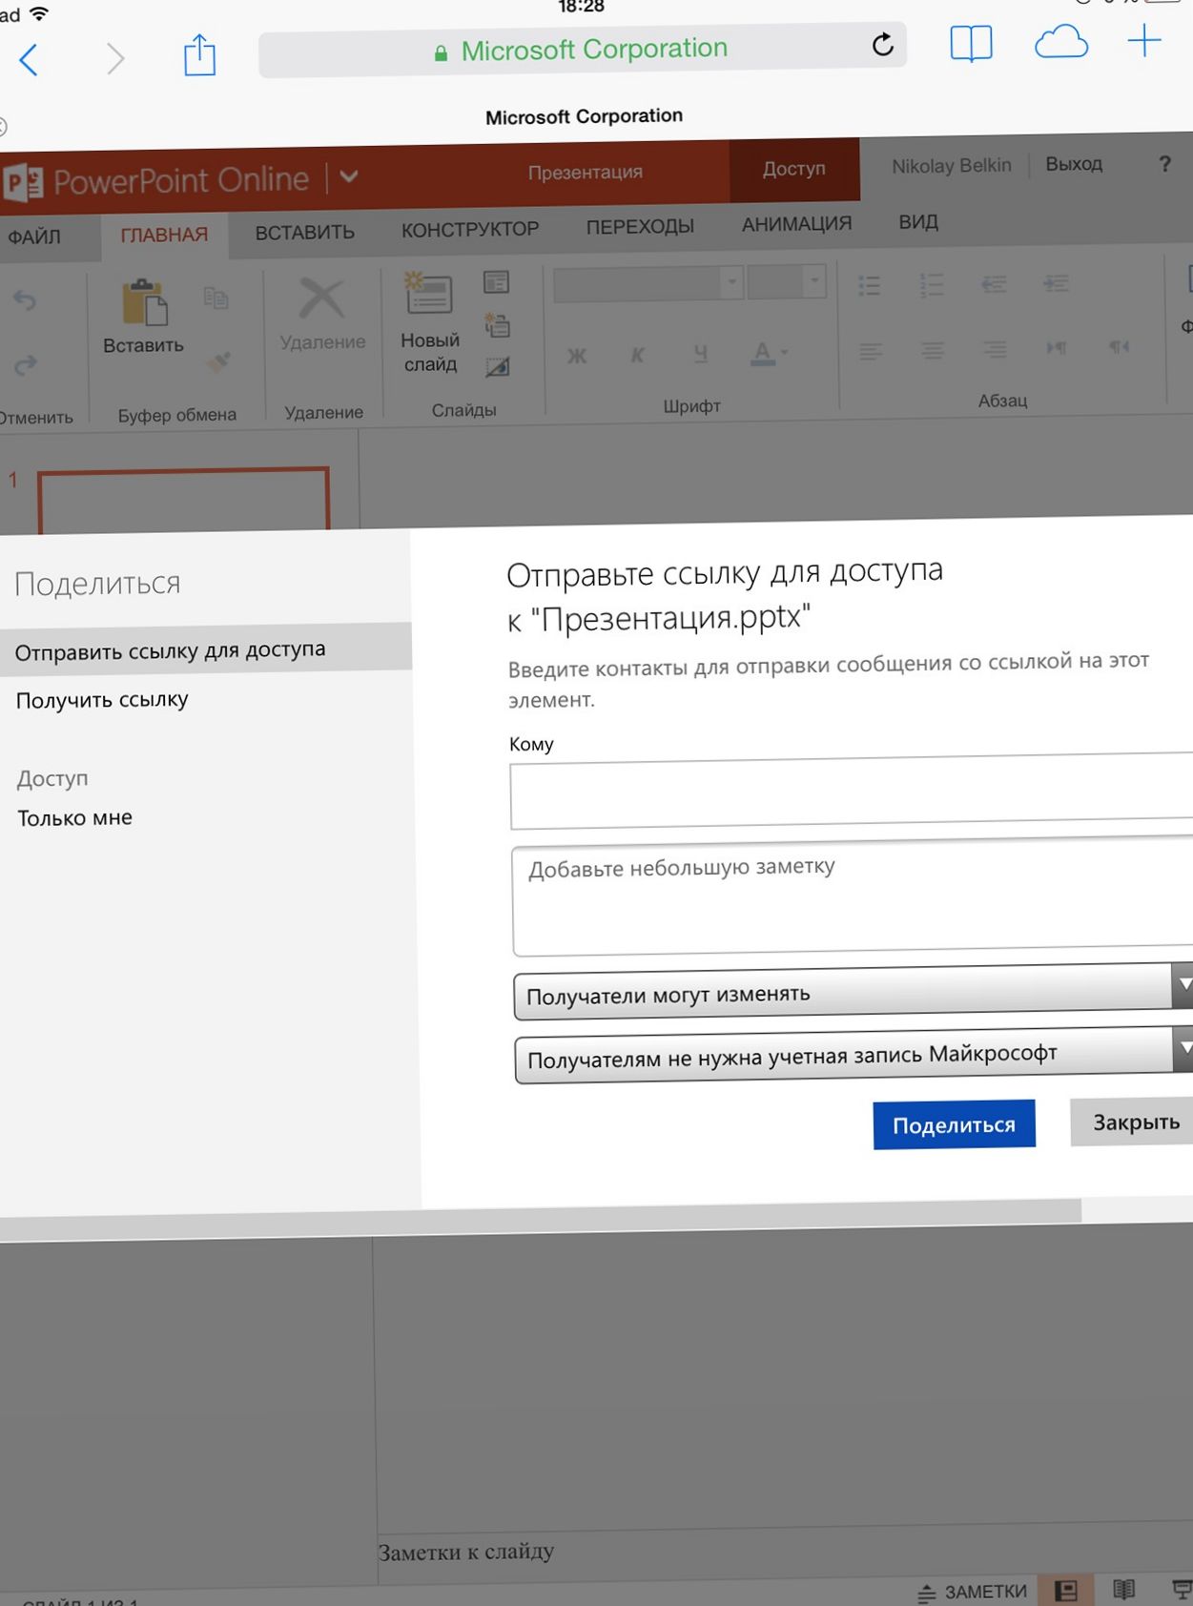1193x1606 pixels.
Task: Sign out with Выход
Action: coord(1074,164)
